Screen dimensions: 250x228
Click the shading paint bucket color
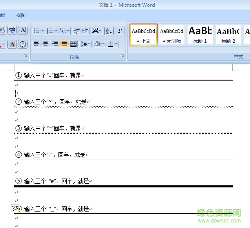pyautogui.click(x=97, y=44)
